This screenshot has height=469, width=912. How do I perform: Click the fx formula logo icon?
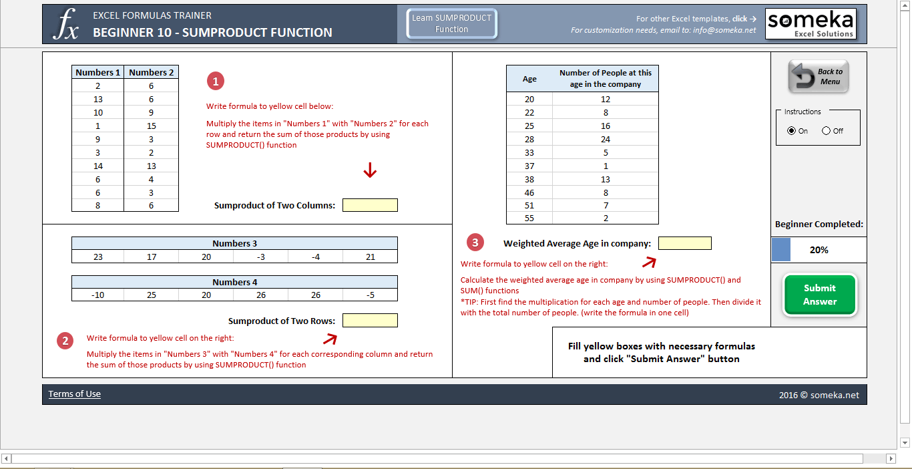(x=65, y=24)
